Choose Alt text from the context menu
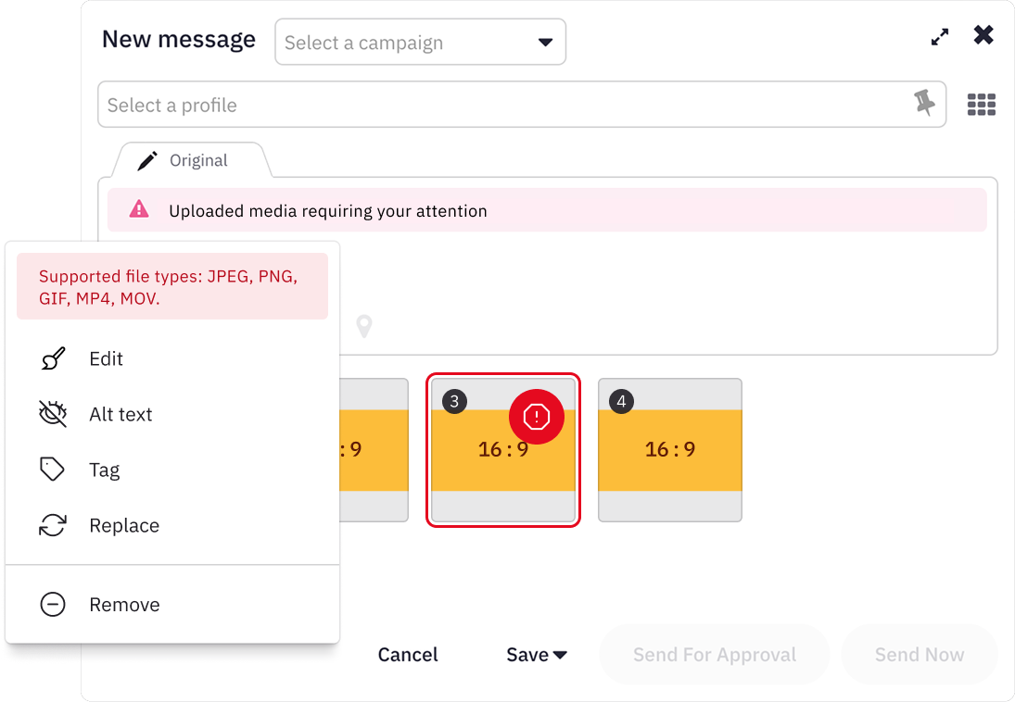 [x=122, y=414]
